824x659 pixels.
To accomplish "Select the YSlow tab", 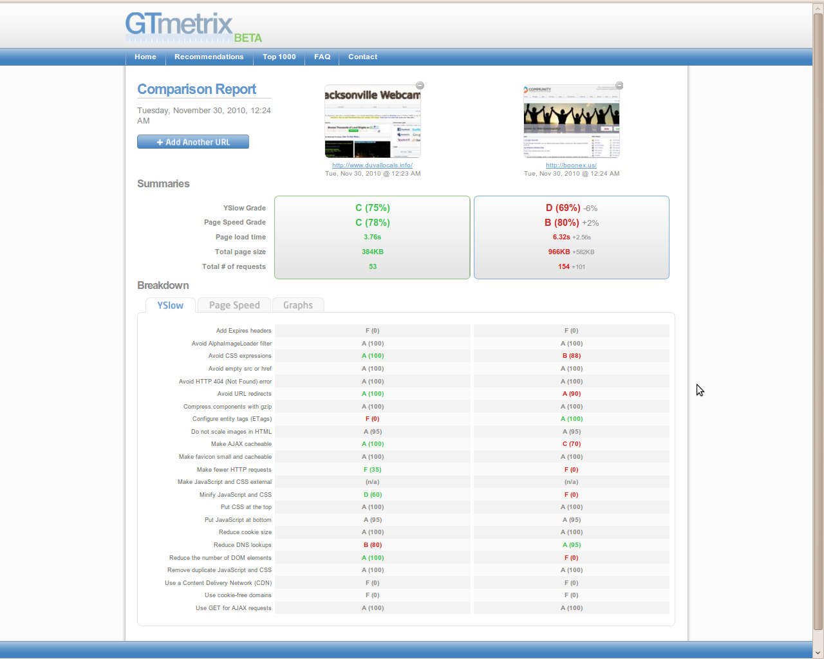I will point(171,305).
